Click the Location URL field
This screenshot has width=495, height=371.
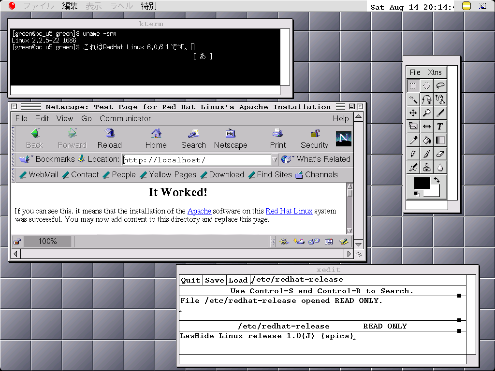coord(197,159)
